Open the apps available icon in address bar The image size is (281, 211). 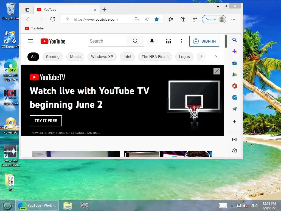(x=137, y=19)
